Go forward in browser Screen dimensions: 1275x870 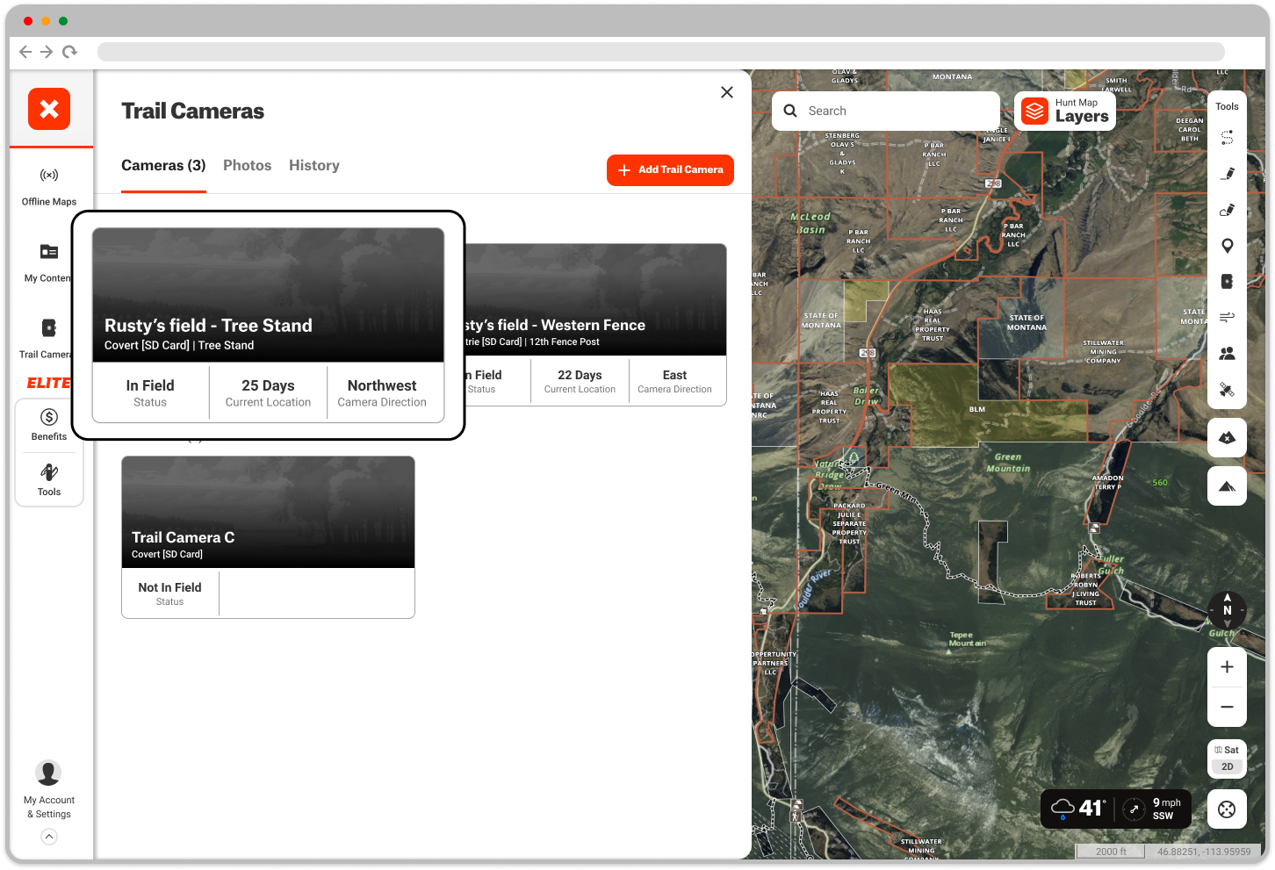(47, 52)
